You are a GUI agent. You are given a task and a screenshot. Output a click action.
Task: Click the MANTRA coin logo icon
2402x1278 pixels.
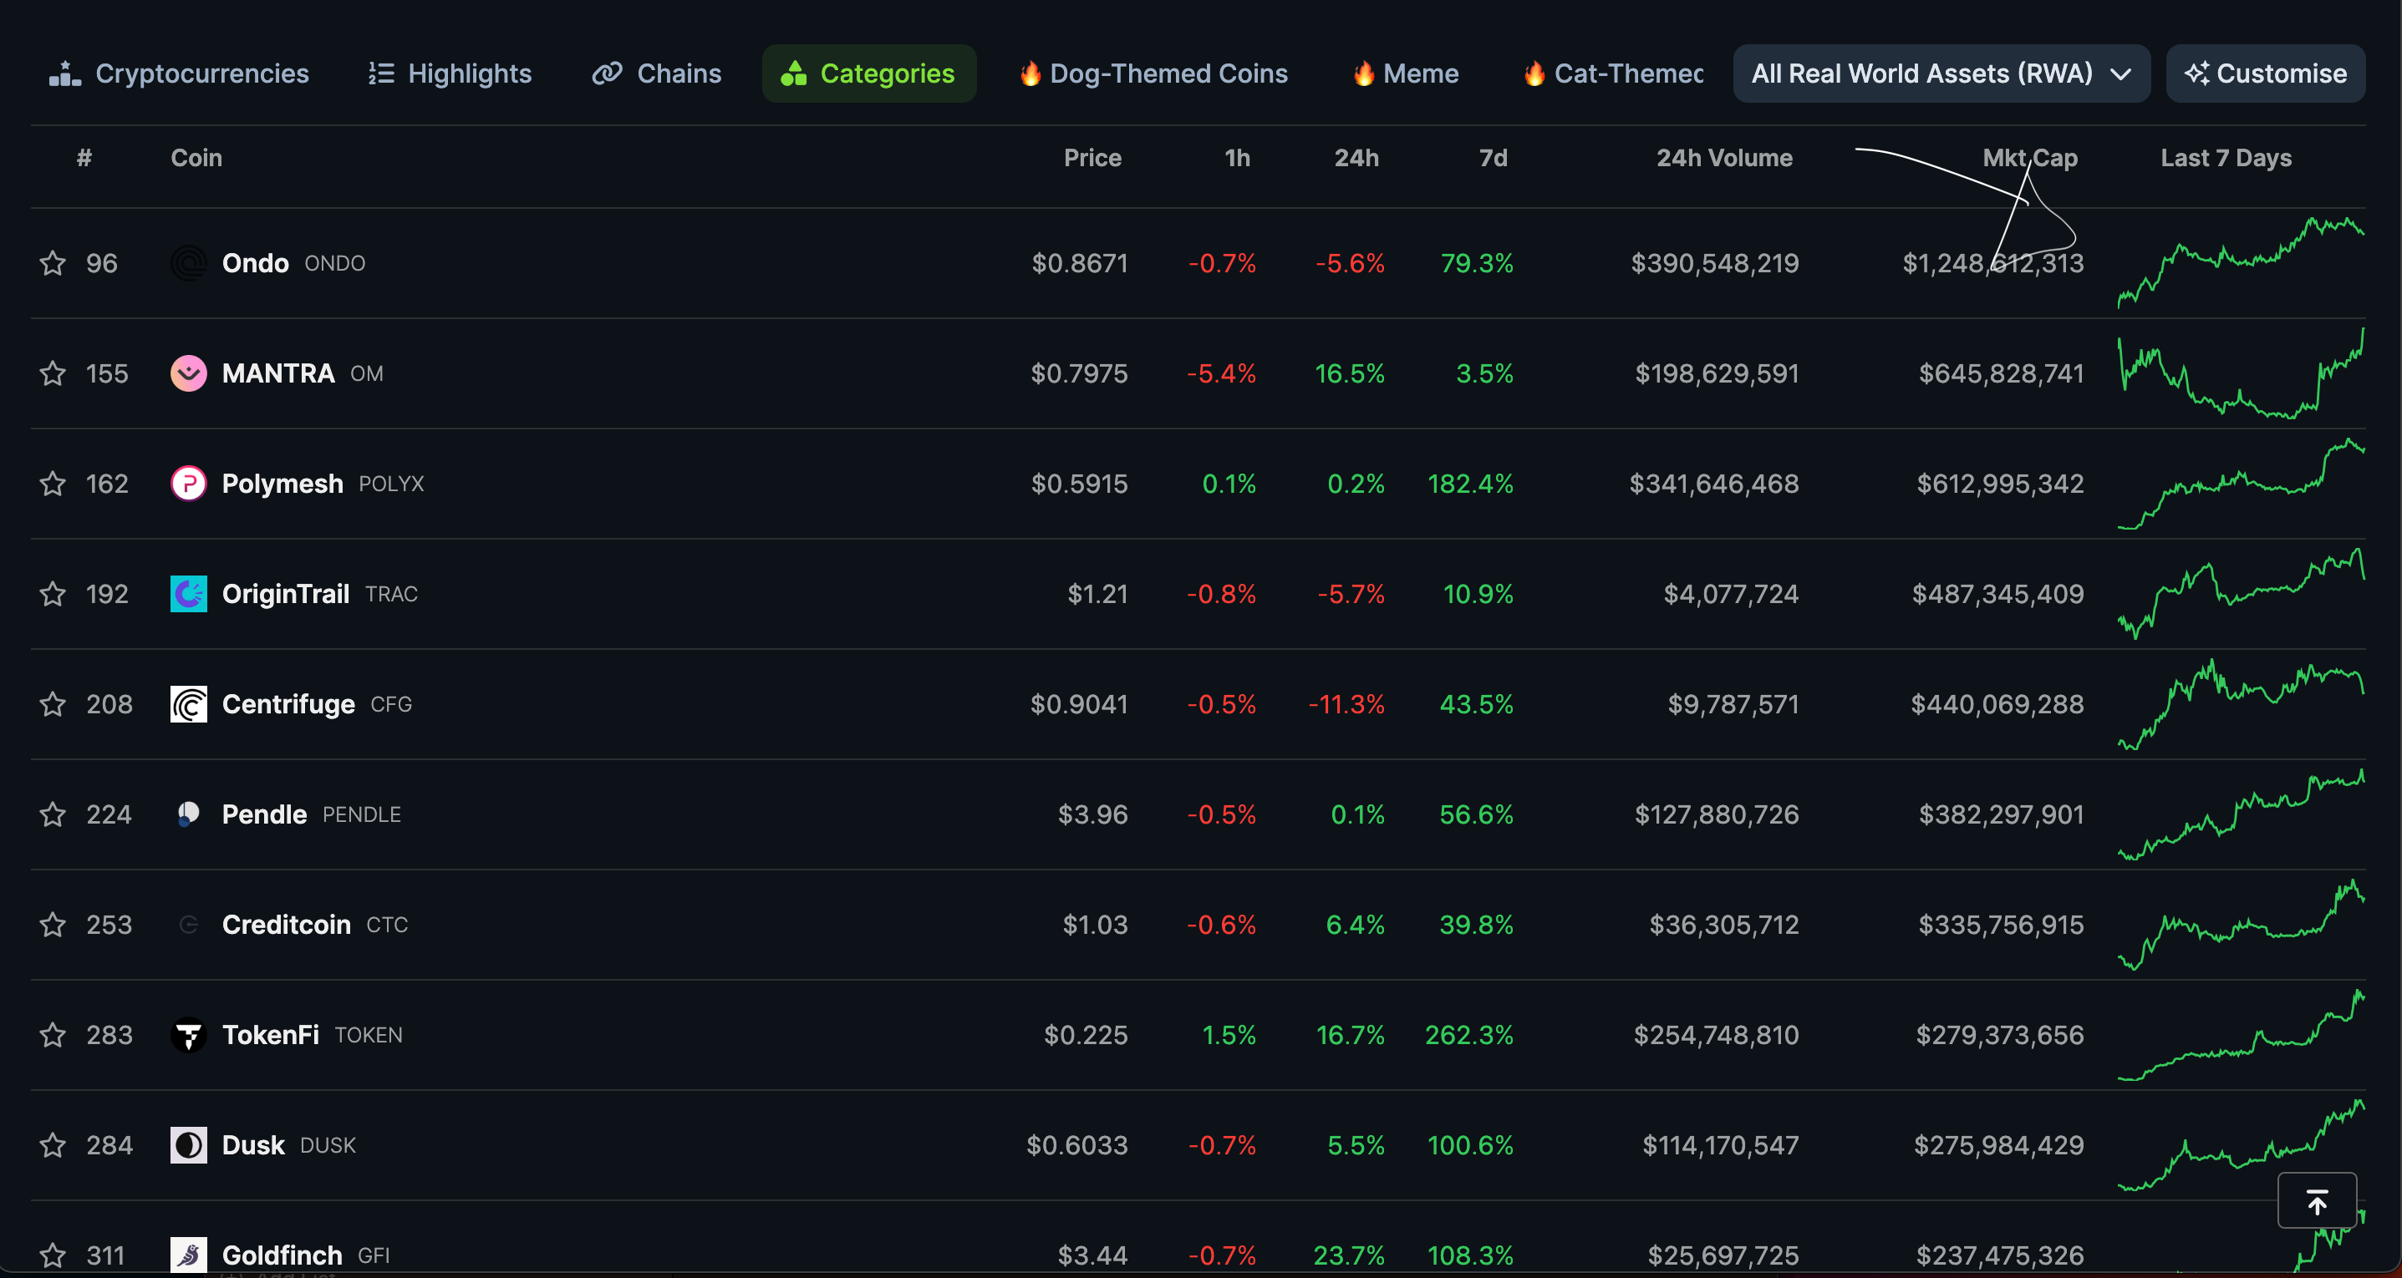[188, 374]
